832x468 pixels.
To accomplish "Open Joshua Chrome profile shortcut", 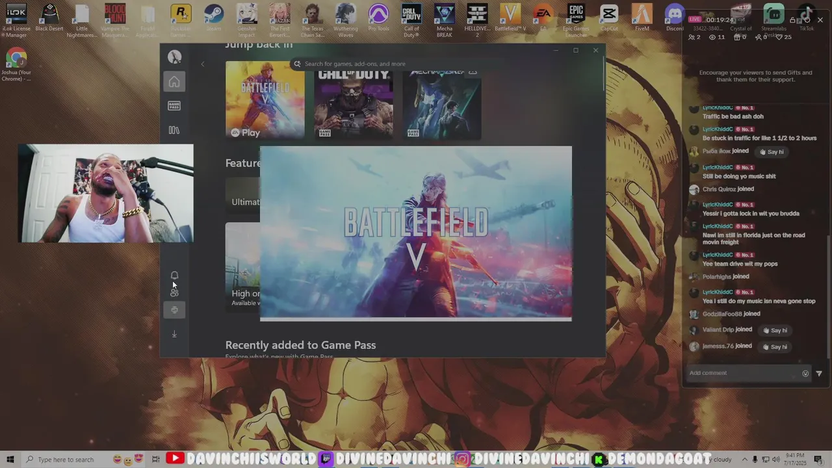I will (x=16, y=66).
